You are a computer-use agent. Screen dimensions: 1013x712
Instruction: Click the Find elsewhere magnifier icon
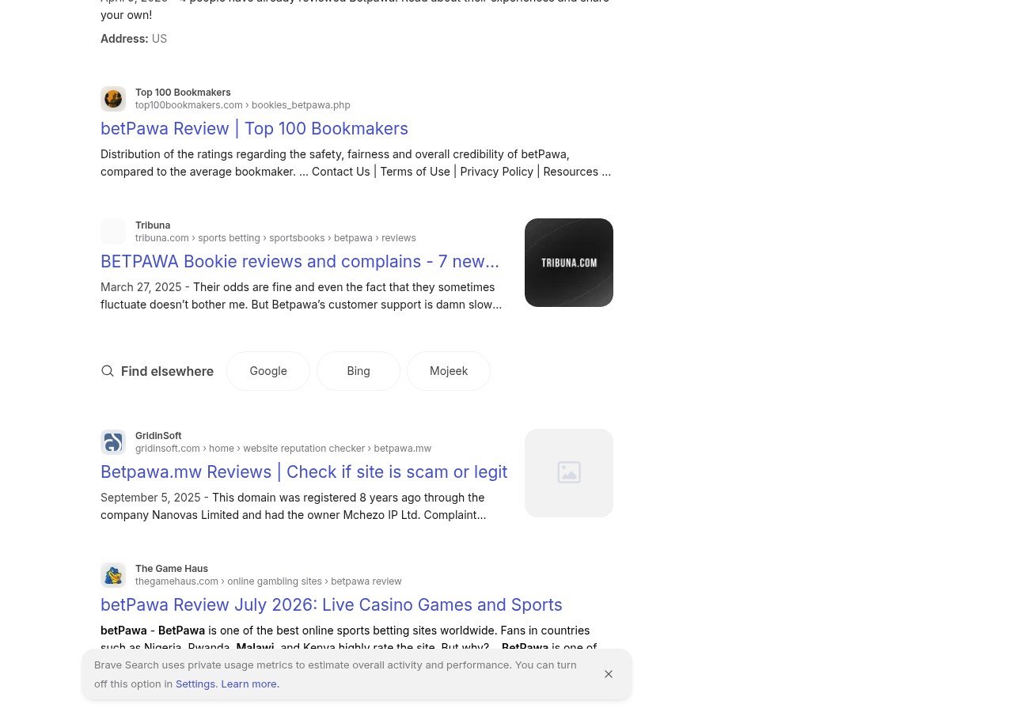tap(108, 371)
